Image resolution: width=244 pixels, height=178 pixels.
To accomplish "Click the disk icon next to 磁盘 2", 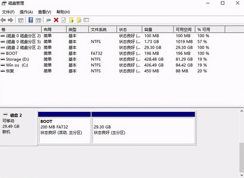I will [5, 115].
